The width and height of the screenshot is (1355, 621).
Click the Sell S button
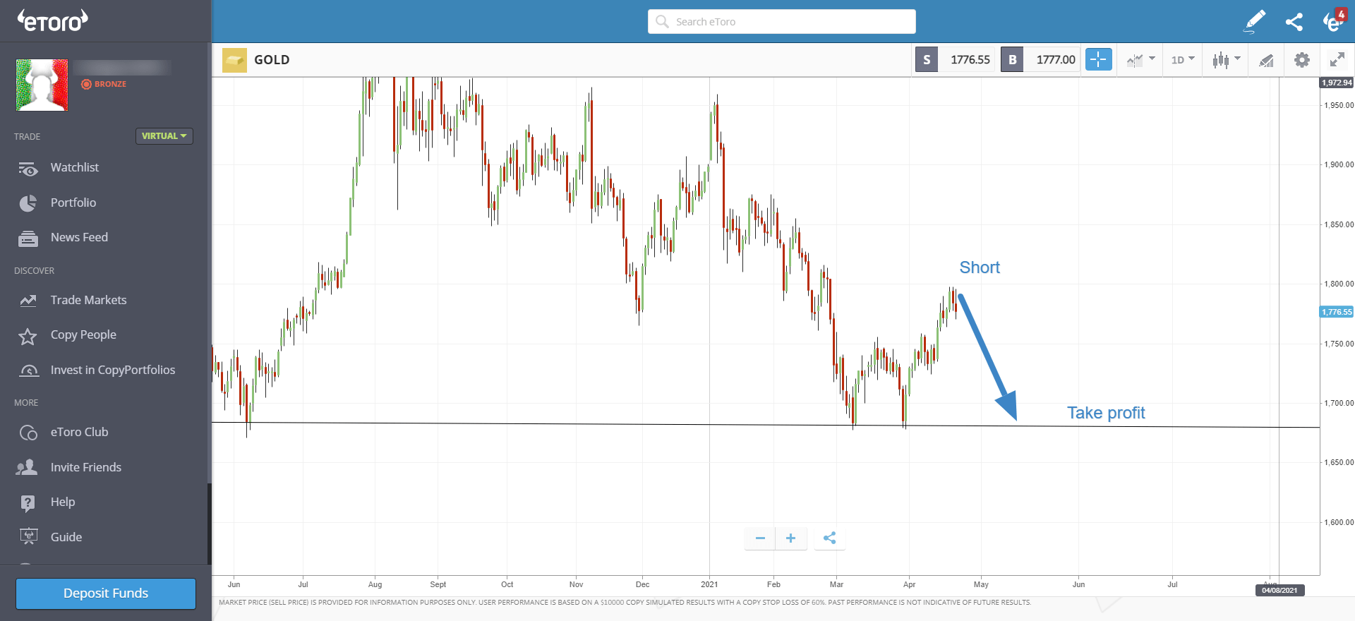[927, 60]
